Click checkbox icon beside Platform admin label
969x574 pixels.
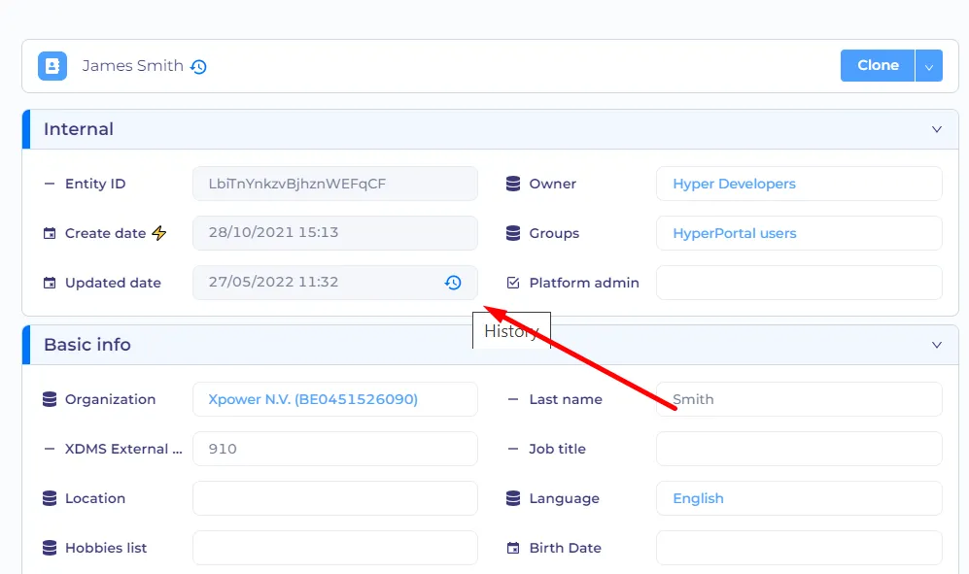click(x=513, y=283)
